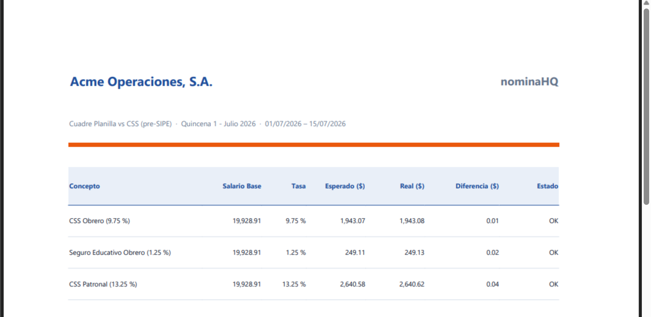The image size is (651, 317).
Task: Click salary base 19,928.91 in CSS Obrero row
Action: click(x=247, y=221)
